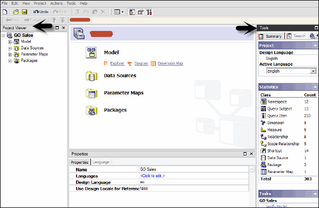Collapse the Statistics section
Viewport: 319px width, 208px height.
point(315,86)
